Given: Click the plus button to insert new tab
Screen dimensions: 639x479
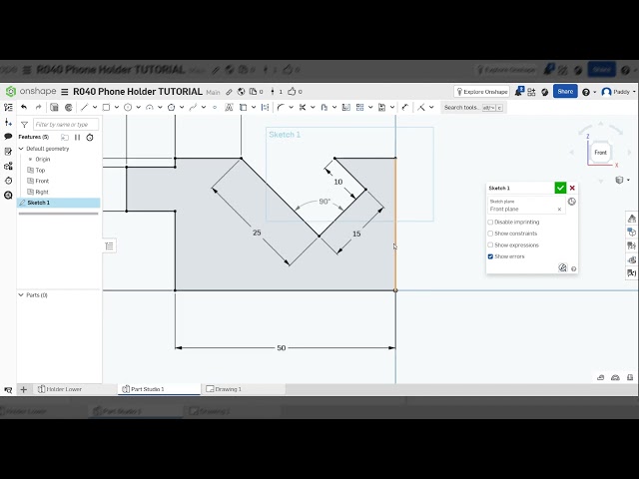Looking at the screenshot, I should click(24, 389).
